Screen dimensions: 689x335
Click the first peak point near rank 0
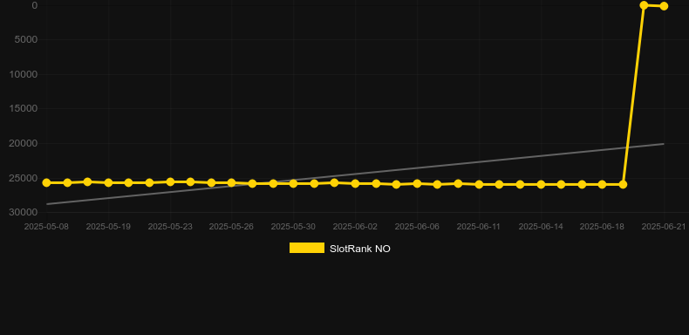644,5
